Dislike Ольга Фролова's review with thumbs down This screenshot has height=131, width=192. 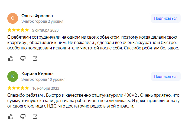point(23,58)
